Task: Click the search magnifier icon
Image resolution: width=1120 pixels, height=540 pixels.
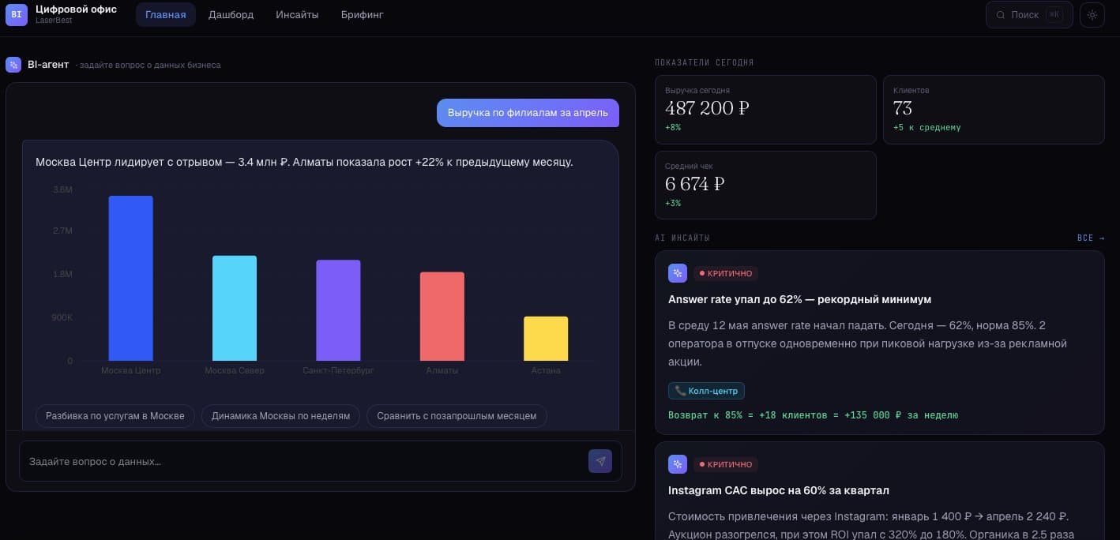Action: (x=1001, y=15)
